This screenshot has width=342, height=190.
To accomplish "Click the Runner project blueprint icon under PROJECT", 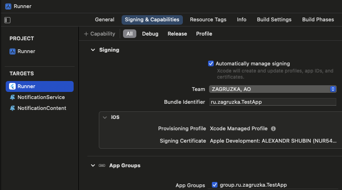I will tap(12, 51).
